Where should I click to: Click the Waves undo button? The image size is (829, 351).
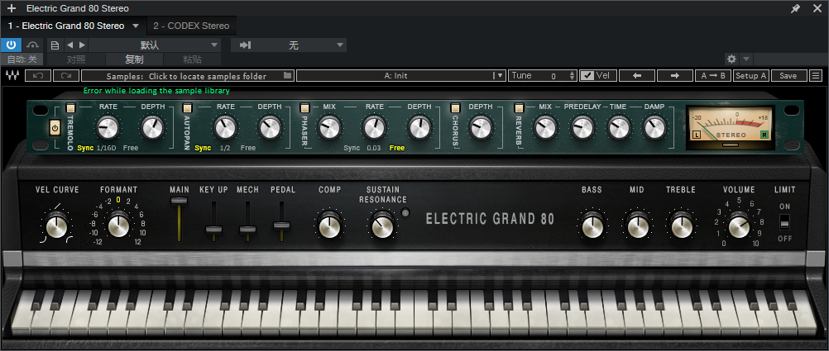(38, 75)
